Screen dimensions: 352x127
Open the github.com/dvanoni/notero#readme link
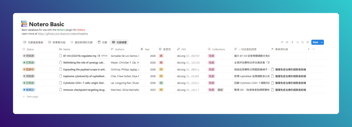click(63, 34)
